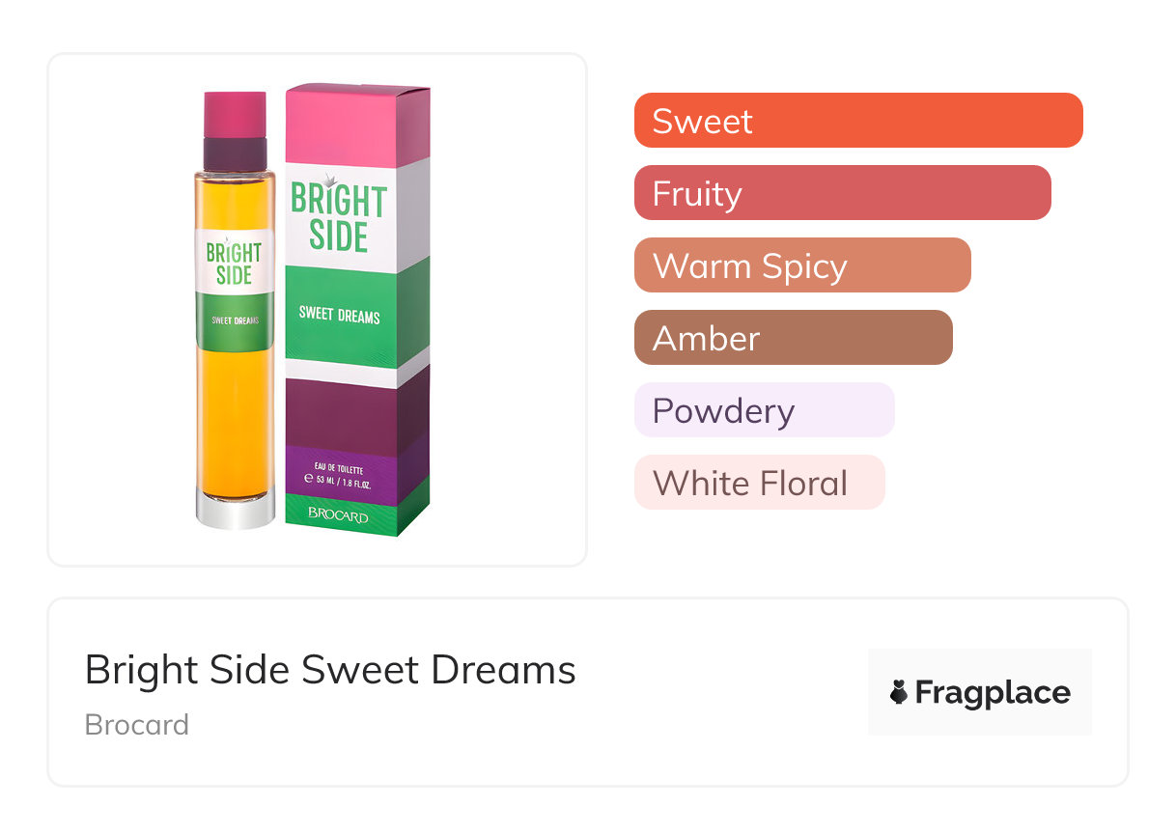1176x834 pixels.
Task: Click Eau de Toilette volume text on box
Action: (339, 473)
